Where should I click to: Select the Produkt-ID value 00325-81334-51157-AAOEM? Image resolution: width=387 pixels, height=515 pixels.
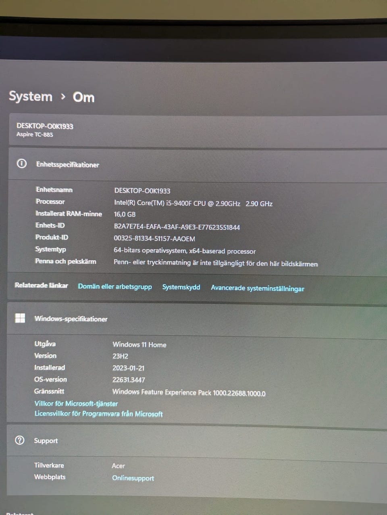tap(154, 239)
